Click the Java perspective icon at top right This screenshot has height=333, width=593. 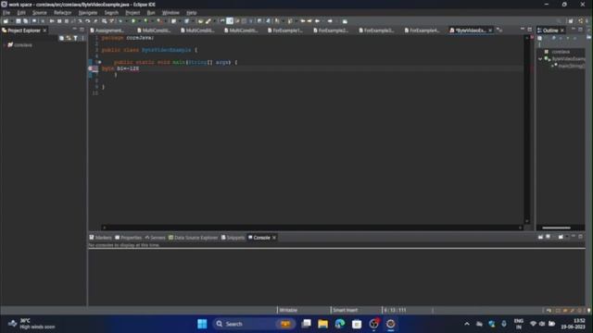click(x=581, y=21)
